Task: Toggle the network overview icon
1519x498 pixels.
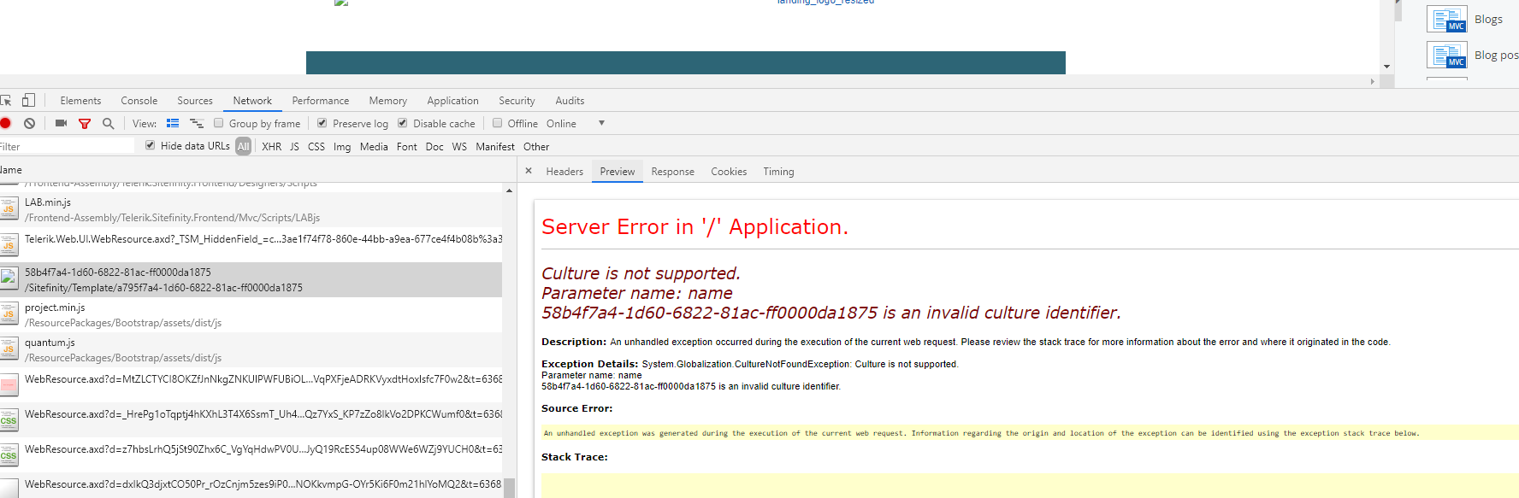Action: click(x=197, y=123)
